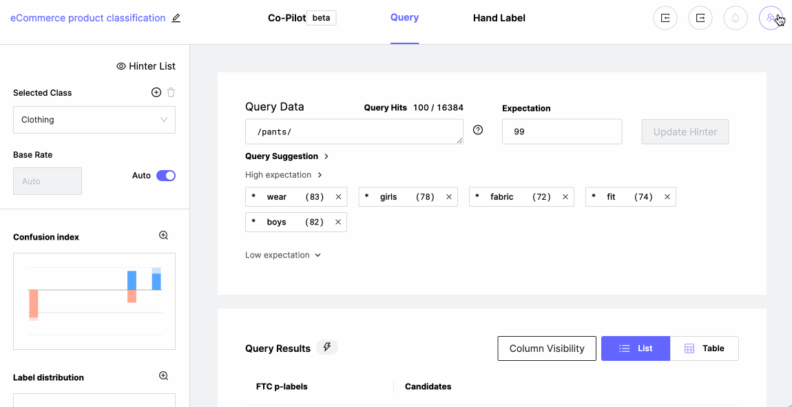Open the notifications bell
This screenshot has height=407, width=792.
tap(736, 18)
